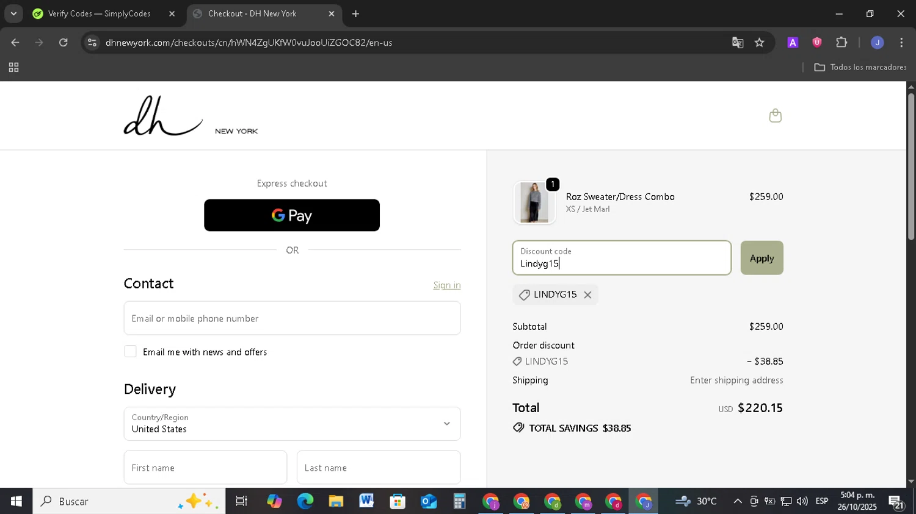916x514 pixels.
Task: Click the TOTAL SAVINGS $38.85 text
Action: 580,428
